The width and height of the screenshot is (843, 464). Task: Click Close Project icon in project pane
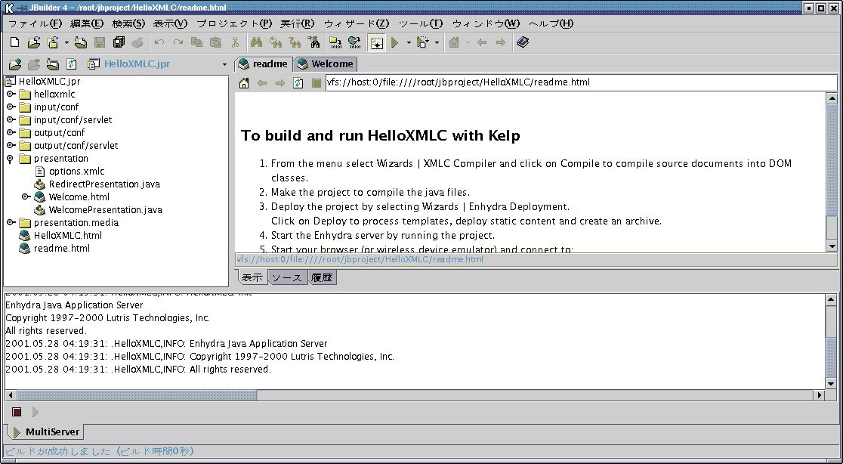[x=52, y=64]
